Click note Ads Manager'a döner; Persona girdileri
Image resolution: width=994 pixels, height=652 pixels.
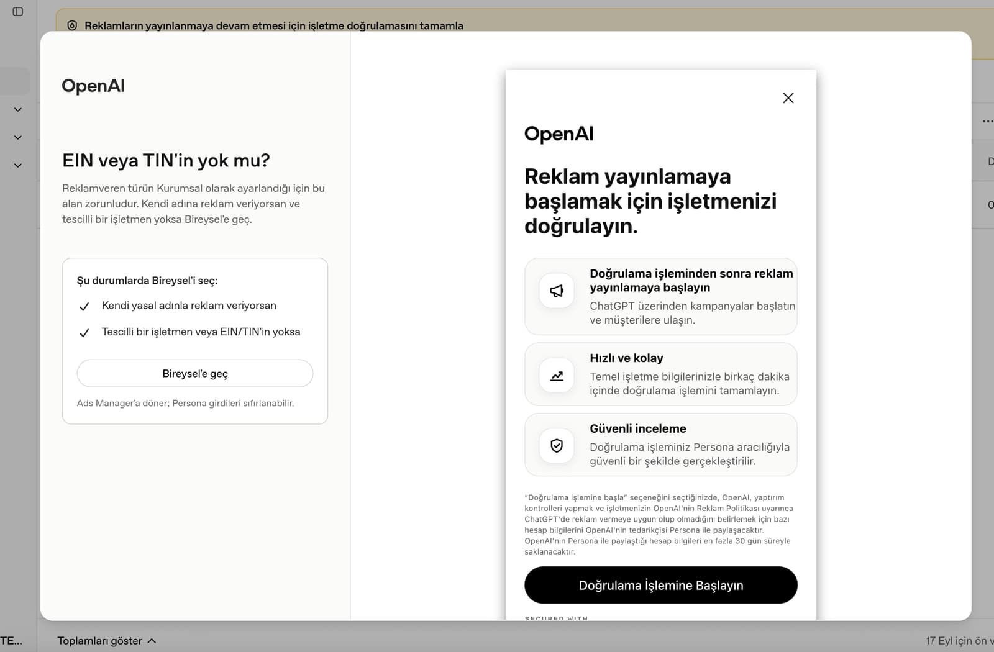click(x=185, y=403)
